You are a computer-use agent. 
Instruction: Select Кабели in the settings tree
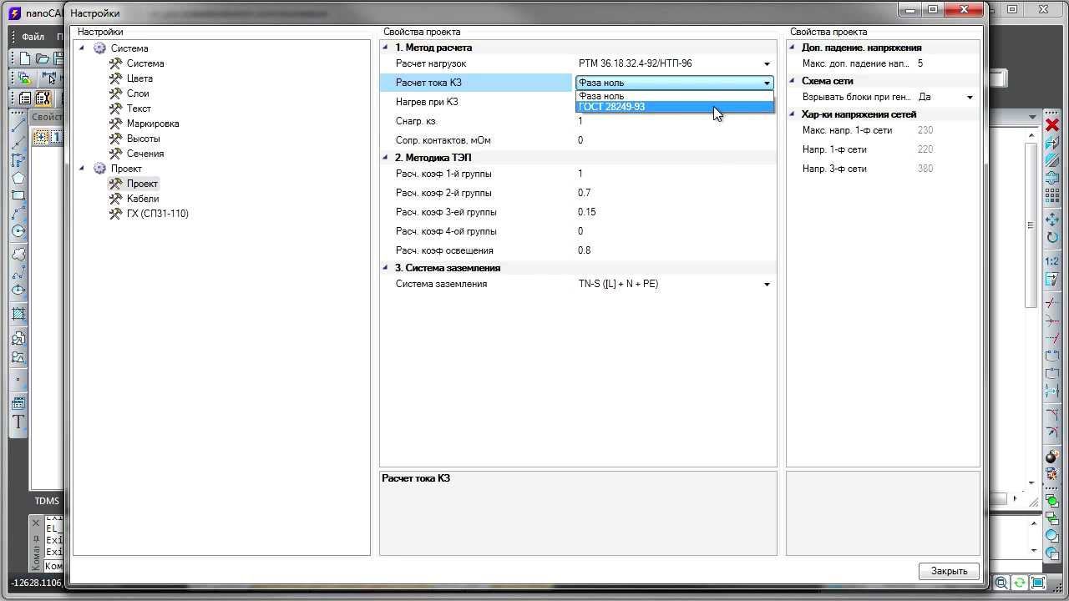tap(143, 199)
